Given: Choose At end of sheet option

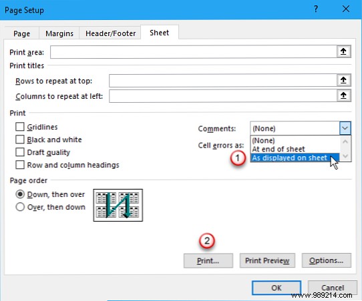Looking at the screenshot, I should pyautogui.click(x=295, y=149).
